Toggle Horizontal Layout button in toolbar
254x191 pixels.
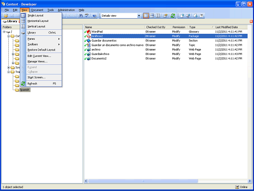pyautogui.click(x=152, y=16)
